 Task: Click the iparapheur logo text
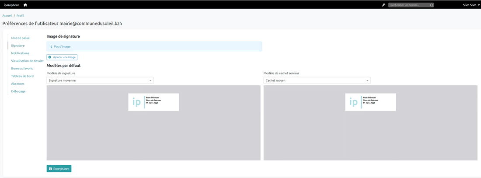click(11, 5)
